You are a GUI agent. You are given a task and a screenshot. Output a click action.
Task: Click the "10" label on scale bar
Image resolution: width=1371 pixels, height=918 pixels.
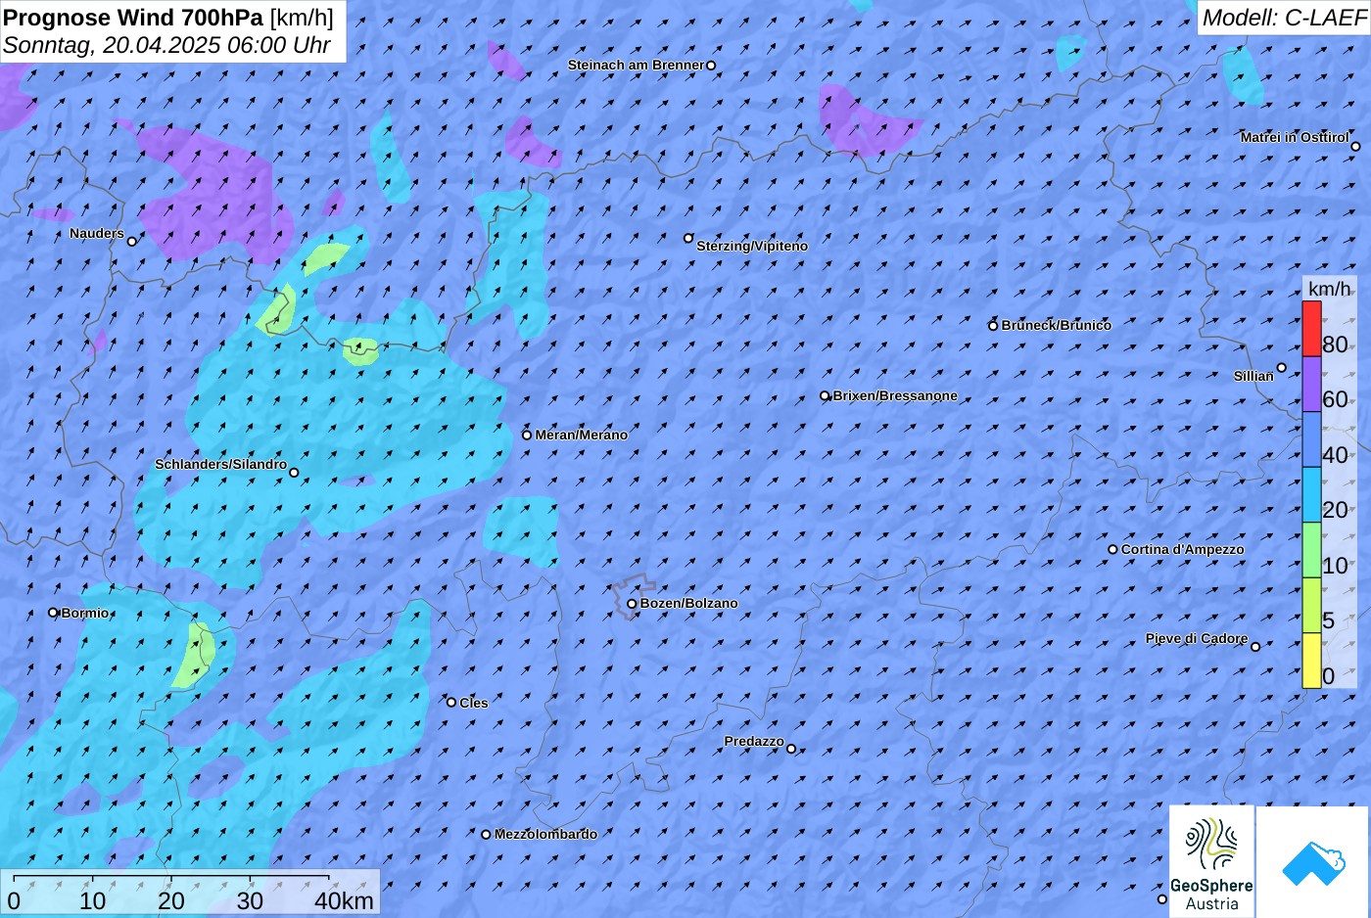point(93,900)
